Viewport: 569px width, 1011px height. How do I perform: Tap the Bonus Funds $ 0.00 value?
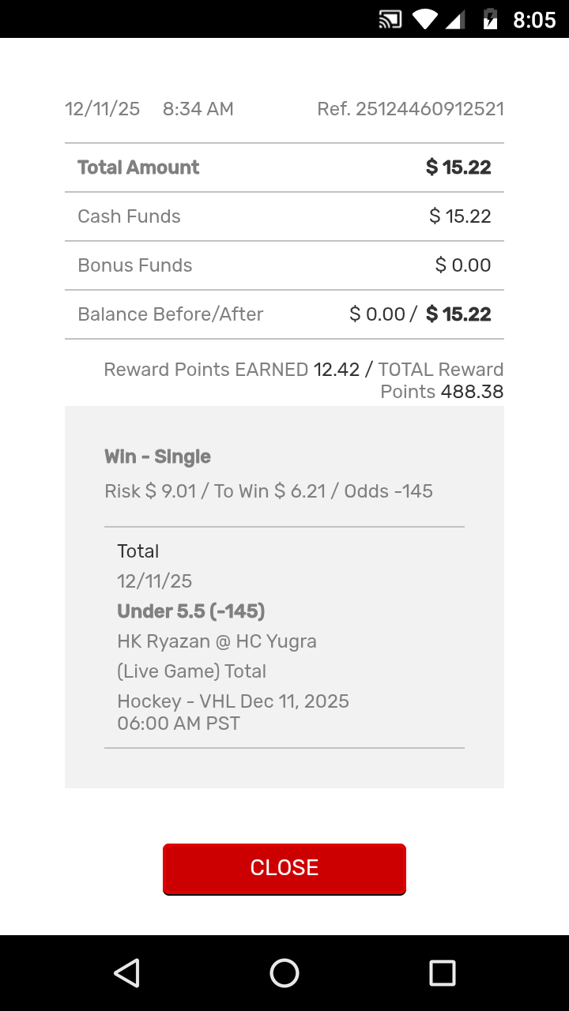(463, 265)
